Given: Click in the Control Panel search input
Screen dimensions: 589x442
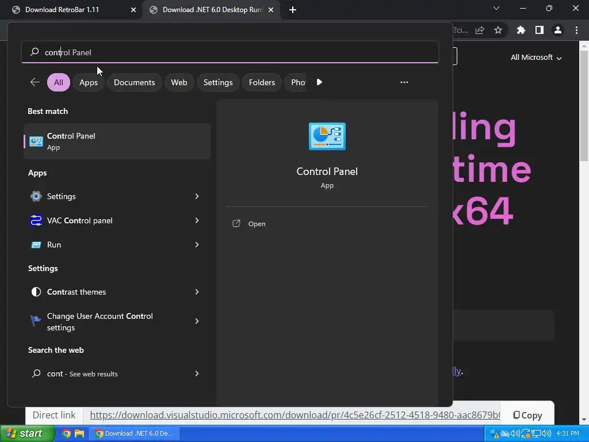Looking at the screenshot, I should tap(230, 52).
